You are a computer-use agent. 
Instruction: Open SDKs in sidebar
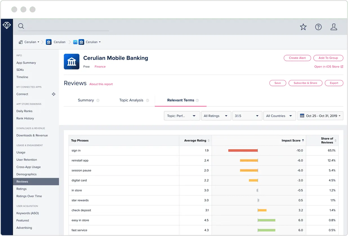[20, 70]
